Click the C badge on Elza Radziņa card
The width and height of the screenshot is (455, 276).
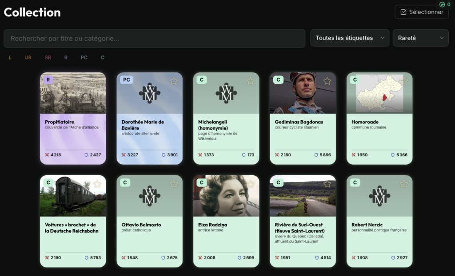202,182
